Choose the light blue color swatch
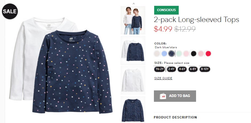Viewport: 251px width, 123px height. [164, 54]
